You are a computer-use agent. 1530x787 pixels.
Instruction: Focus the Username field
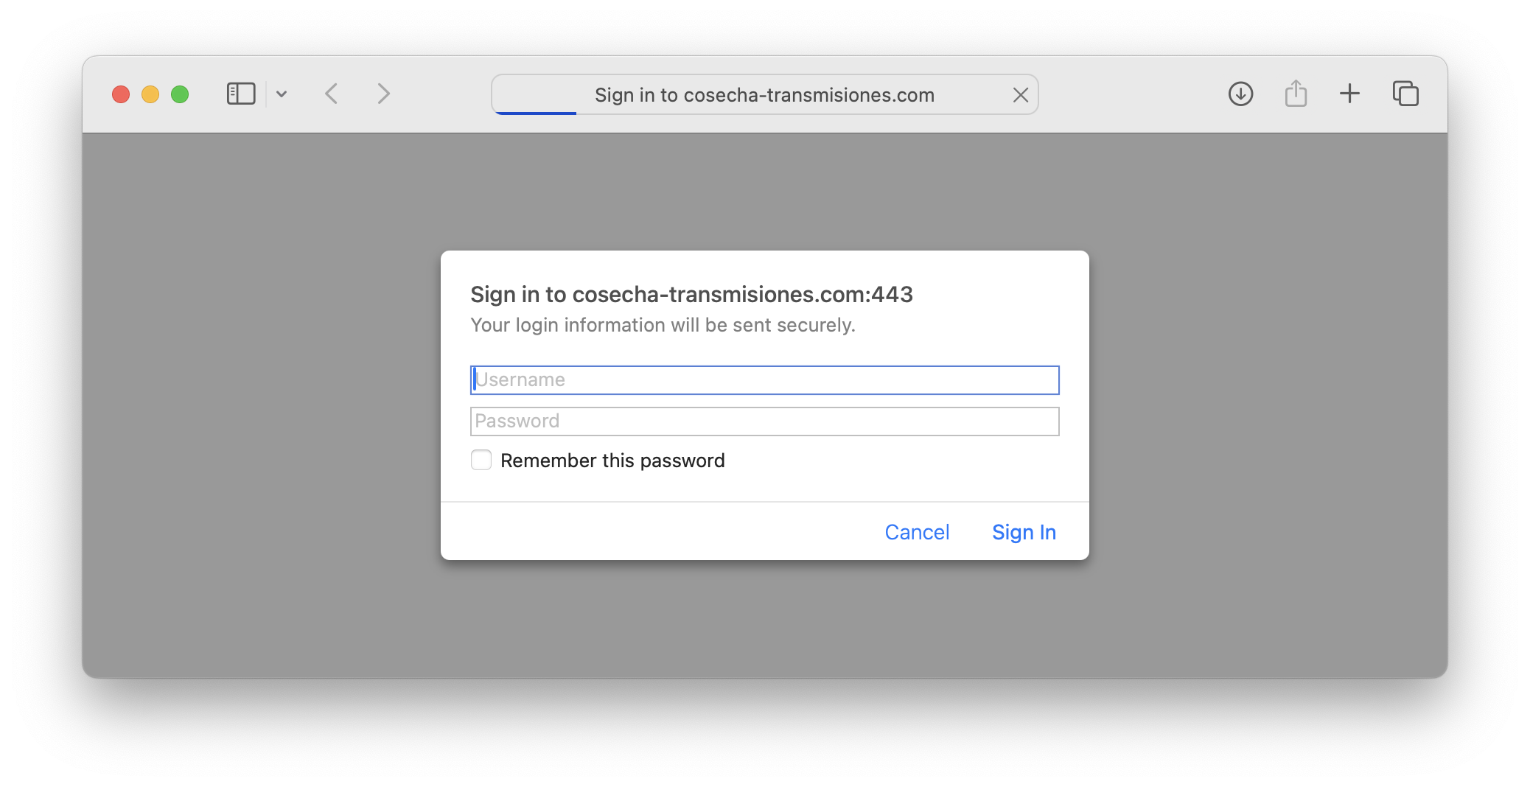coord(764,380)
